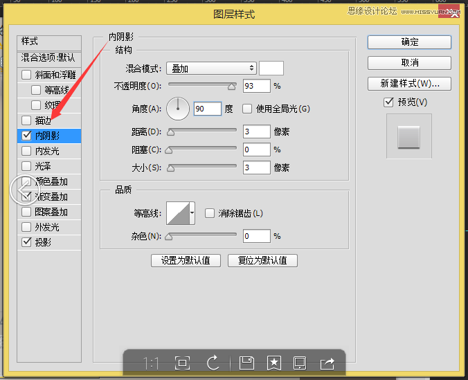The width and height of the screenshot is (468, 380).
Task: Toggle the 描边 checkbox
Action: 26,120
